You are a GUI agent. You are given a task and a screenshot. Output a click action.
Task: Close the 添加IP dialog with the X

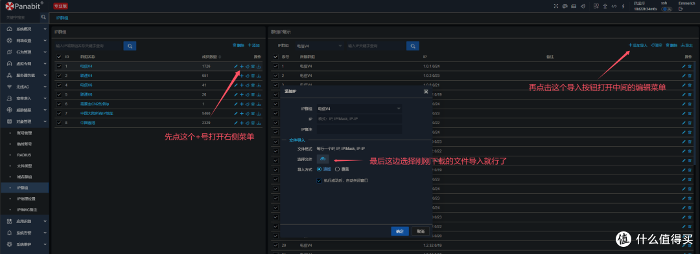(x=425, y=91)
